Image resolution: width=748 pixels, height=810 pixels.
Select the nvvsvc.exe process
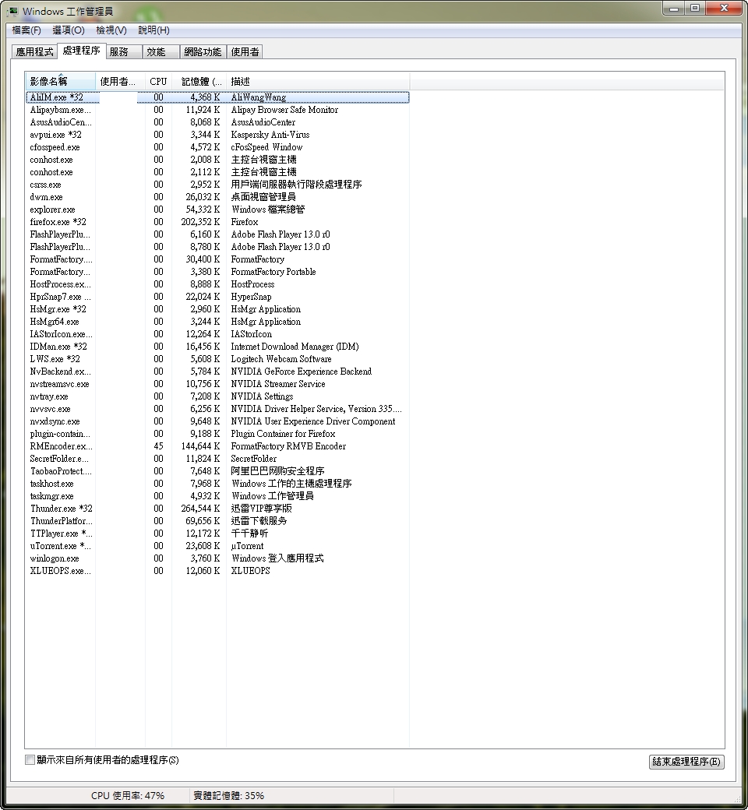(217, 409)
